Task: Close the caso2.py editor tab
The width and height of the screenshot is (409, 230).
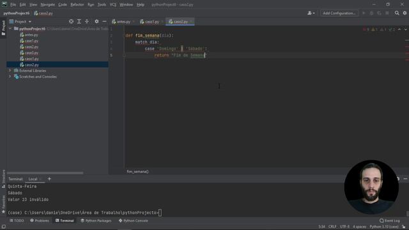Action: pos(191,22)
